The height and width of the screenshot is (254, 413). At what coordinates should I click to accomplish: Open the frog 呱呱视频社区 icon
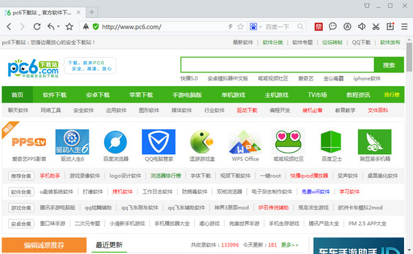tap(288, 142)
